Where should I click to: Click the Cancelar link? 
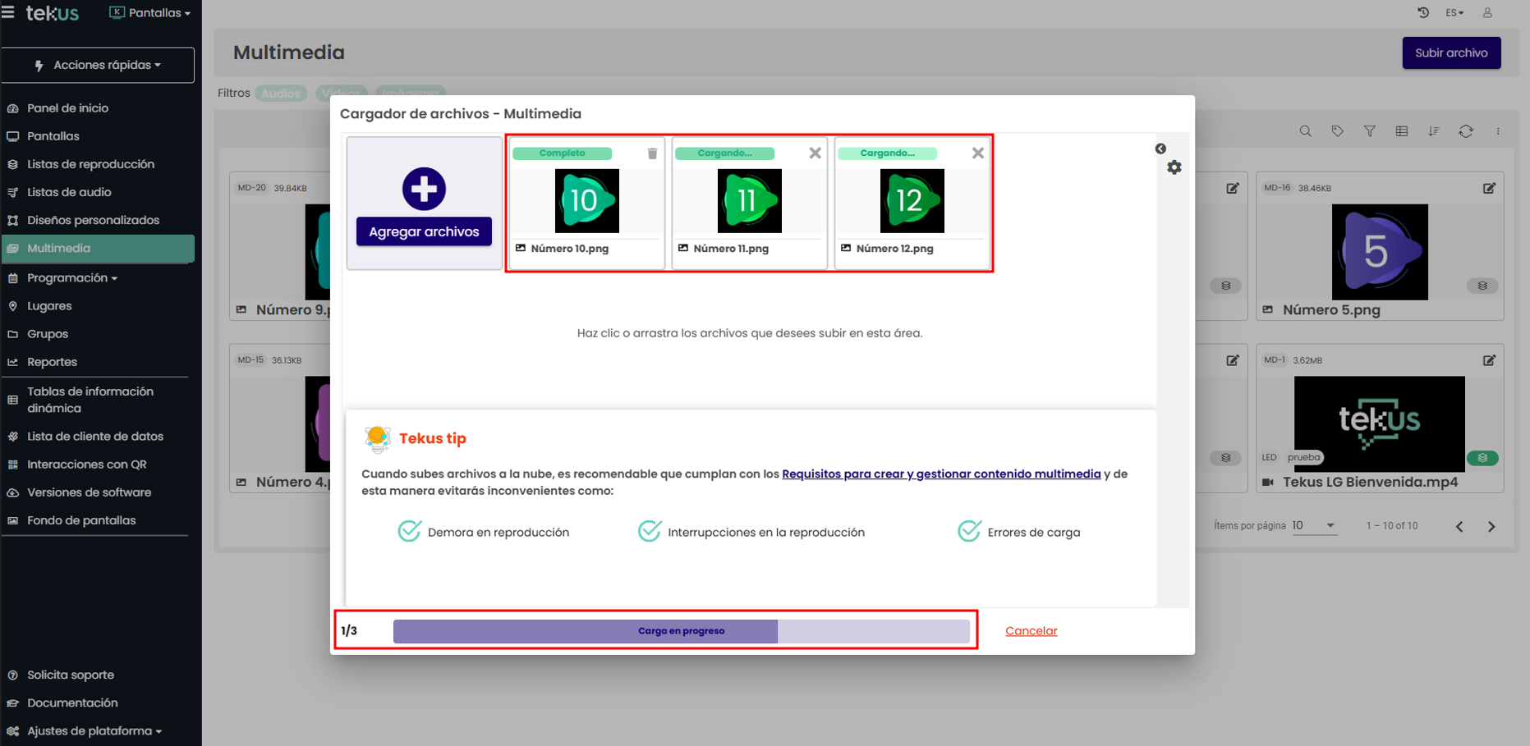(1031, 631)
